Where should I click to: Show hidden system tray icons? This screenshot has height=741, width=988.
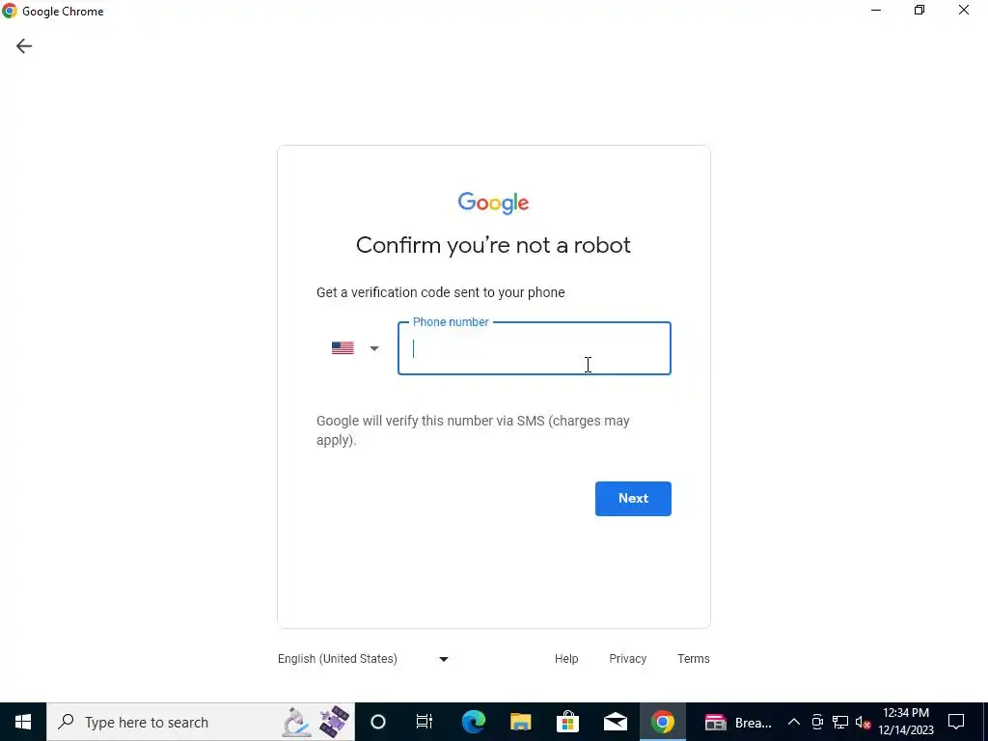click(794, 722)
